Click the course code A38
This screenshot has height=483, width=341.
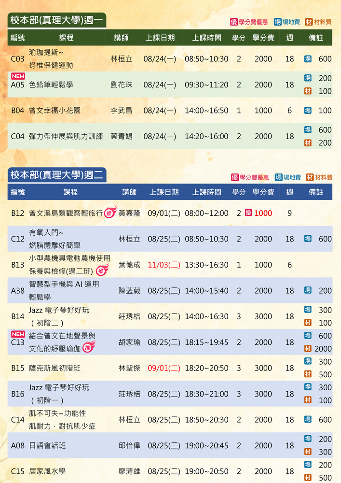point(17,290)
